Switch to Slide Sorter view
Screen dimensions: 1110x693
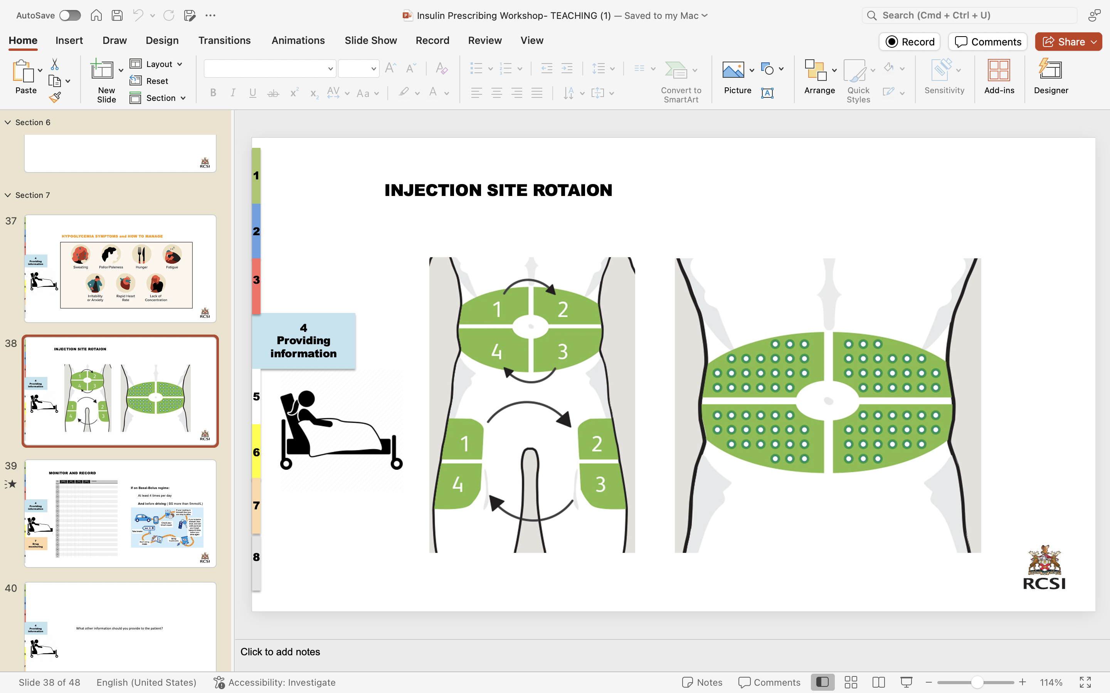(851, 683)
